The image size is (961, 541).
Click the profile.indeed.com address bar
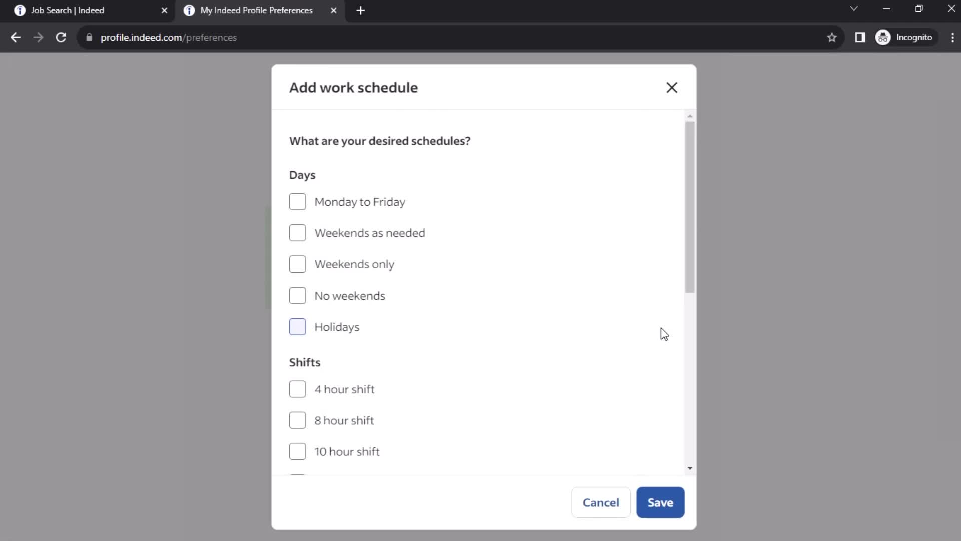[168, 37]
